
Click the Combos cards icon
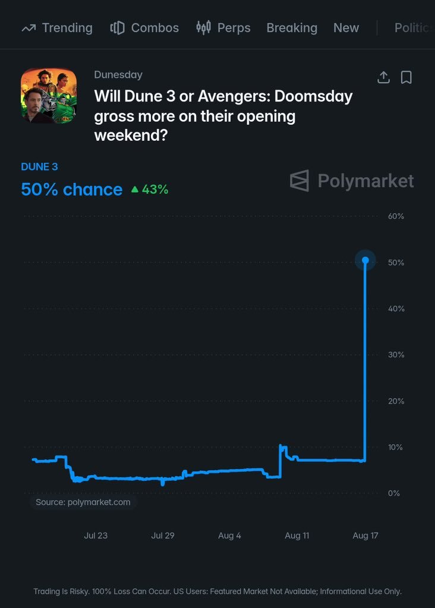[117, 28]
